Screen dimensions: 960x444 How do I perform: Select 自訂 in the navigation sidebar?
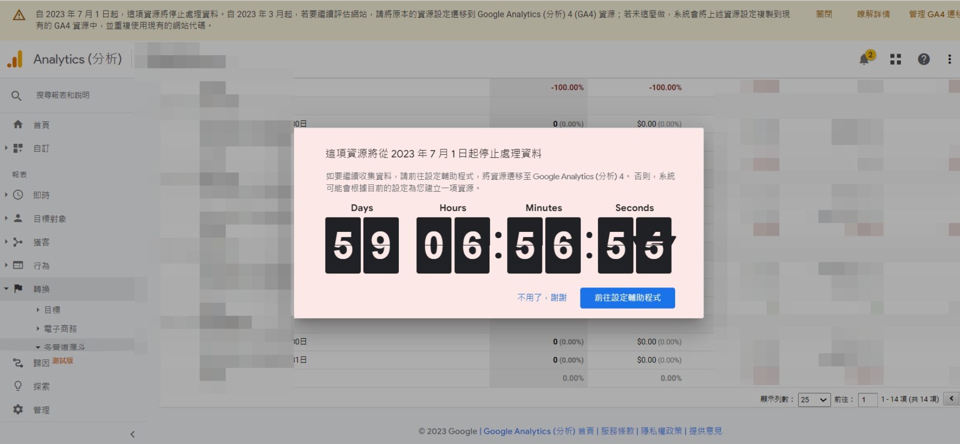pyautogui.click(x=41, y=148)
